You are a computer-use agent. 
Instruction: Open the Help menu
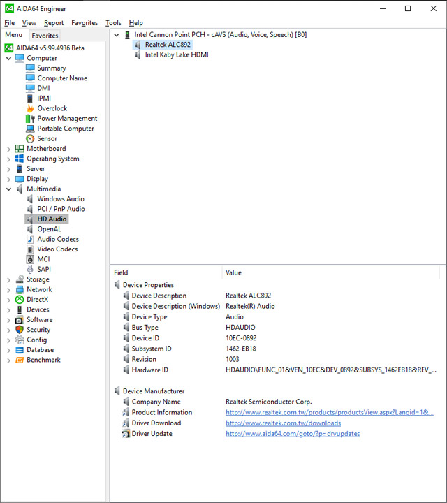click(136, 23)
